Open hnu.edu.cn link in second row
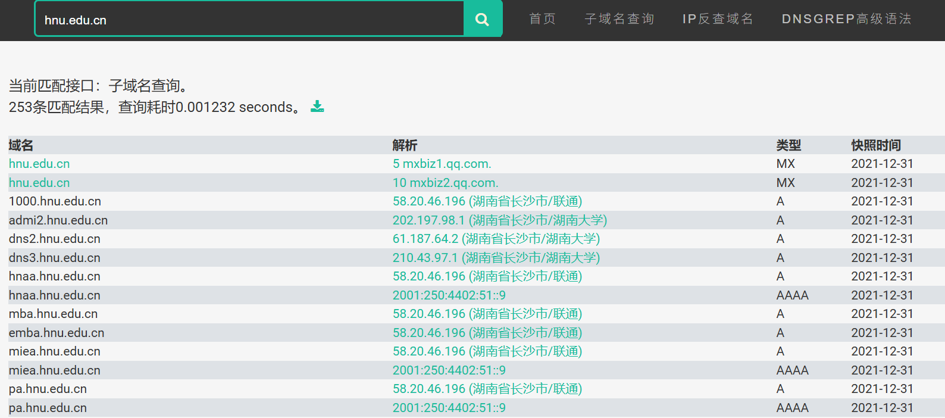 click(x=39, y=183)
